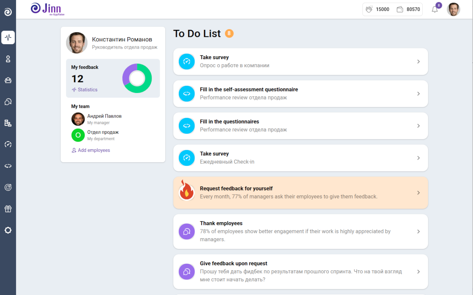Open the team group sidebar icon
This screenshot has height=295, width=473.
click(8, 80)
